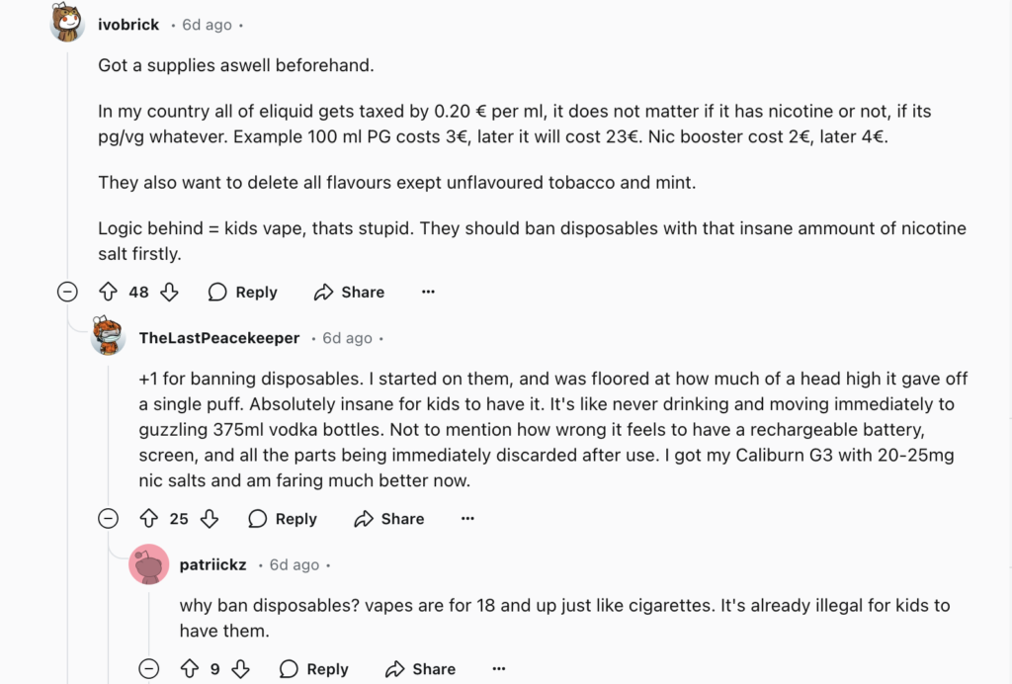Open more options for patriickz's comment
This screenshot has width=1012, height=684.
pos(499,669)
